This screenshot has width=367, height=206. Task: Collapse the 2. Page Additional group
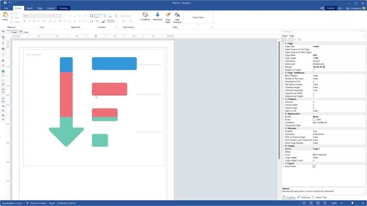tap(283, 73)
